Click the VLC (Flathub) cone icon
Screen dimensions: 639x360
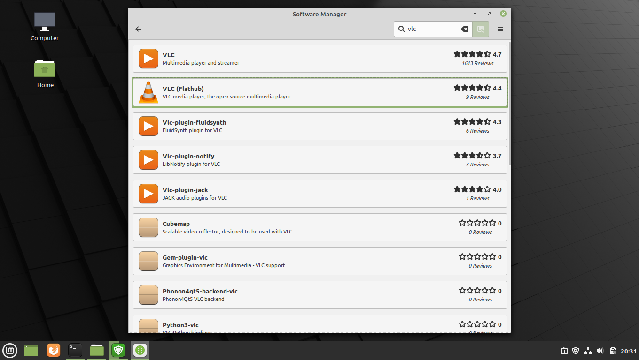(x=148, y=92)
